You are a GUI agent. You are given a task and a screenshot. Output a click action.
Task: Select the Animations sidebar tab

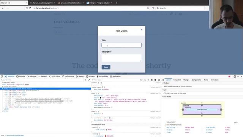click(215, 80)
